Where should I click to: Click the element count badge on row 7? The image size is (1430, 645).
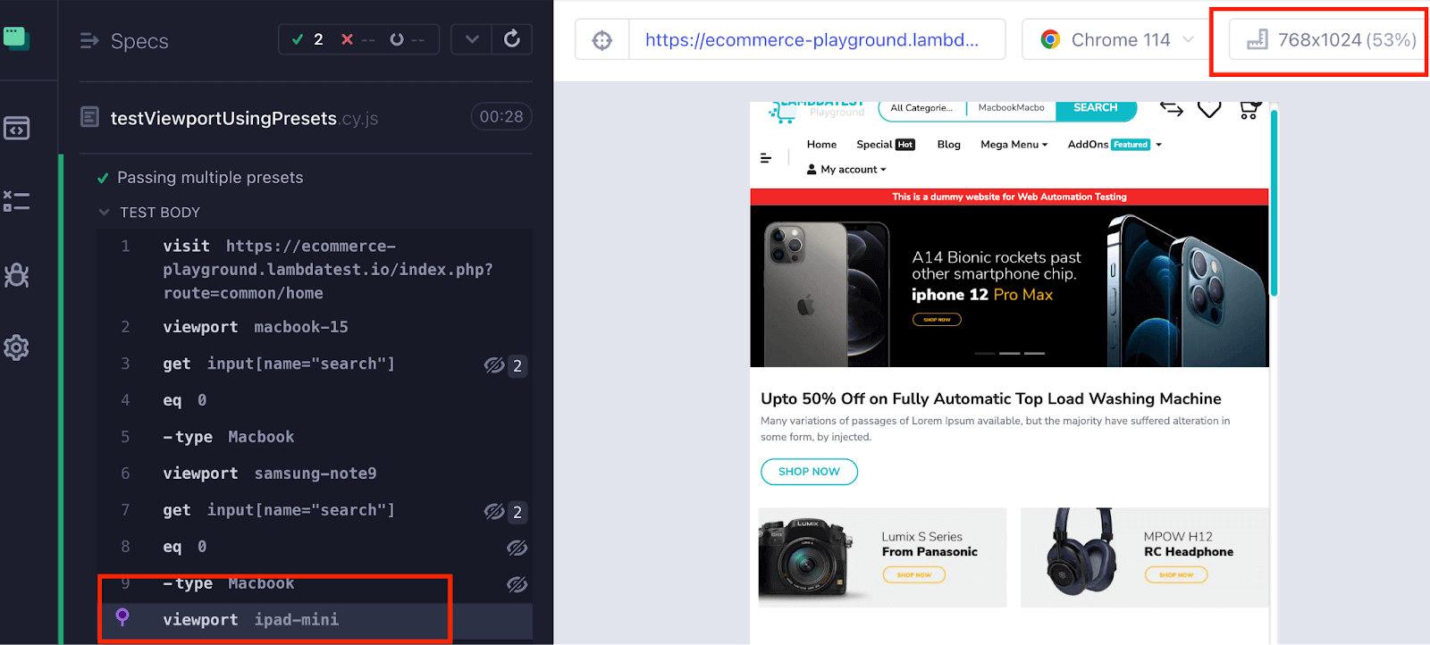click(x=517, y=512)
